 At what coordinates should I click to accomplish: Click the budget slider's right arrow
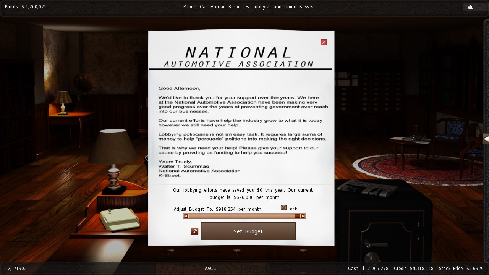click(x=303, y=216)
